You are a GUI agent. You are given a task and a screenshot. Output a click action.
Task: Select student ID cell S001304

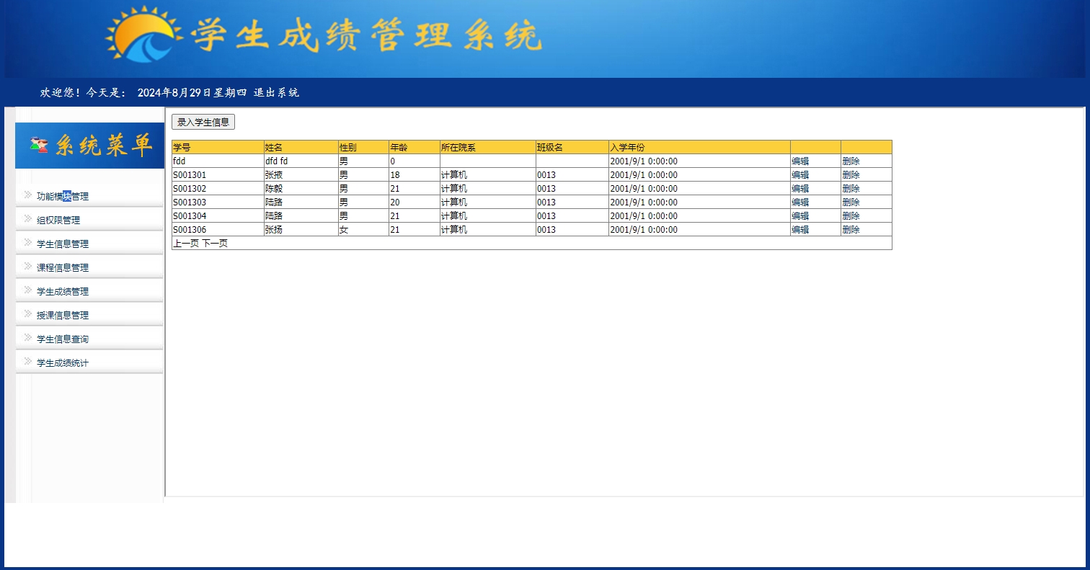[x=218, y=215]
